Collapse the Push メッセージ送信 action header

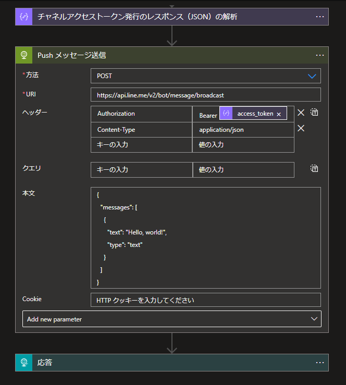[x=172, y=55]
